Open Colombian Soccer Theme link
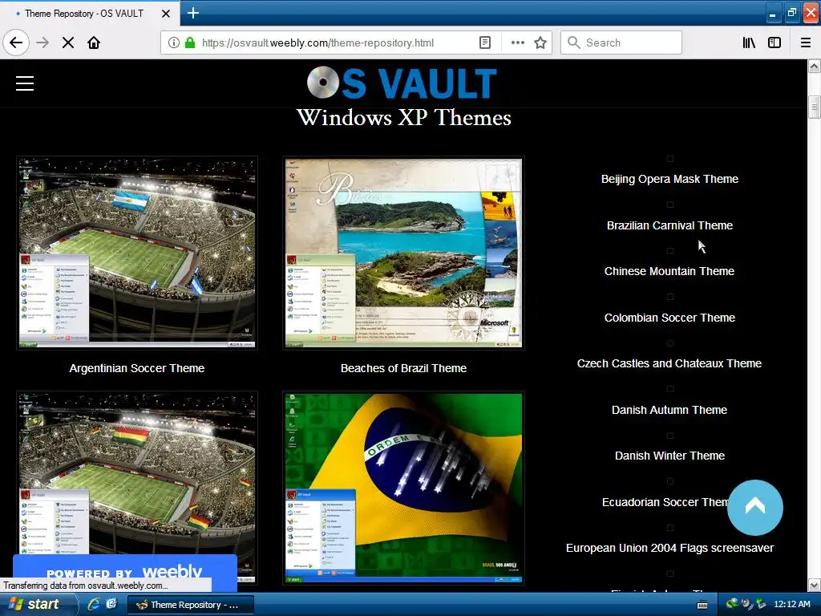The height and width of the screenshot is (616, 821). (x=669, y=318)
